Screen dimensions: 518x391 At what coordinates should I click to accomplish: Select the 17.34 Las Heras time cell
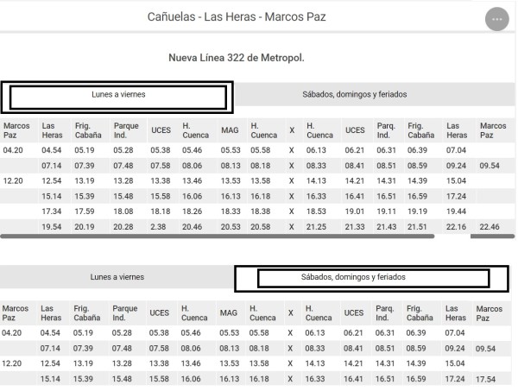pos(51,211)
